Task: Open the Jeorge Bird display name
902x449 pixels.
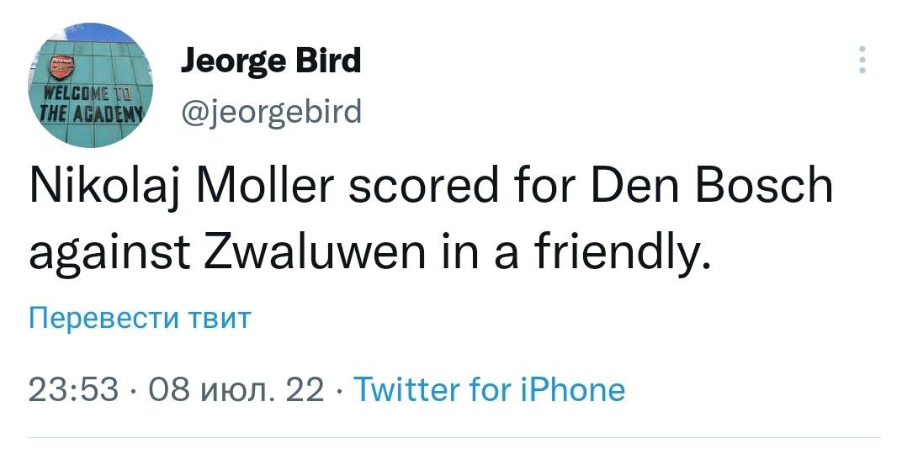Action: pyautogui.click(x=270, y=62)
